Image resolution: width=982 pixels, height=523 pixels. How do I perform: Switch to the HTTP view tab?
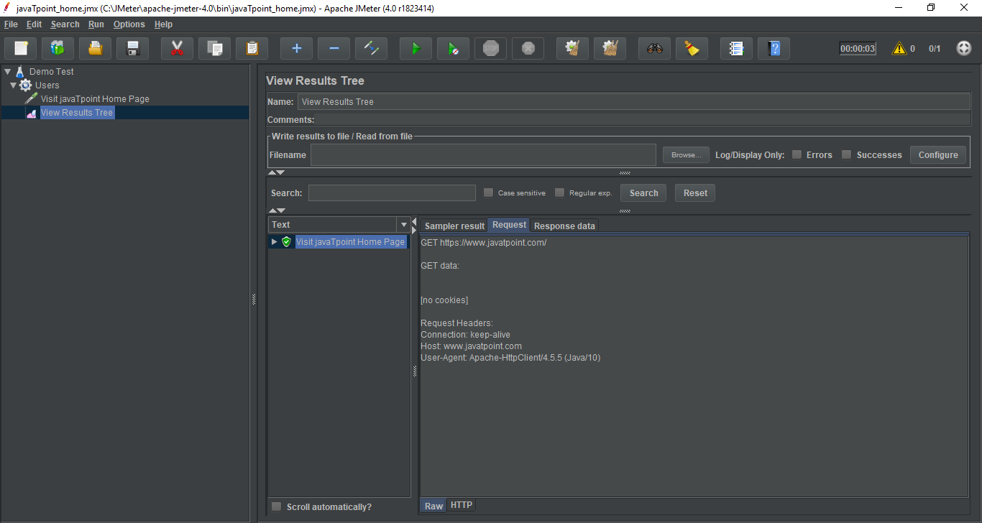[x=462, y=505]
